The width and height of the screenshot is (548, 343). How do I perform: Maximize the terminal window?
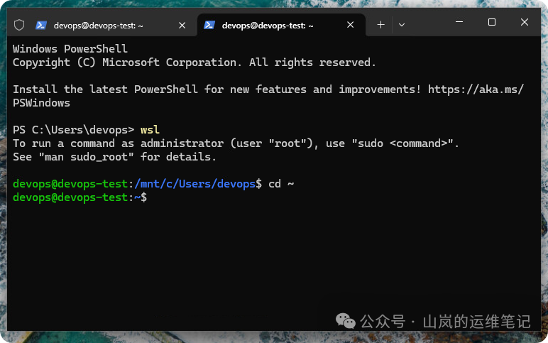point(492,22)
